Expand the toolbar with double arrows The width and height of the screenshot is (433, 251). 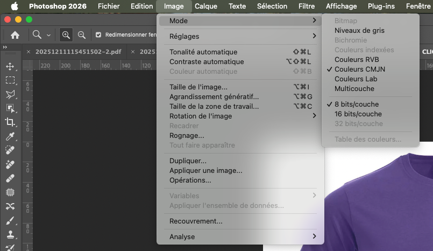click(5, 47)
